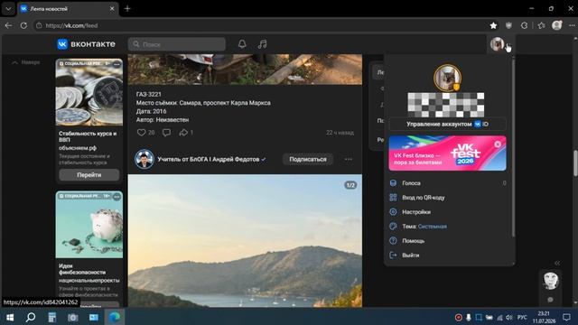Image resolution: width=578 pixels, height=325 pixels.
Task: Choose Выйти to log out
Action: click(x=448, y=255)
